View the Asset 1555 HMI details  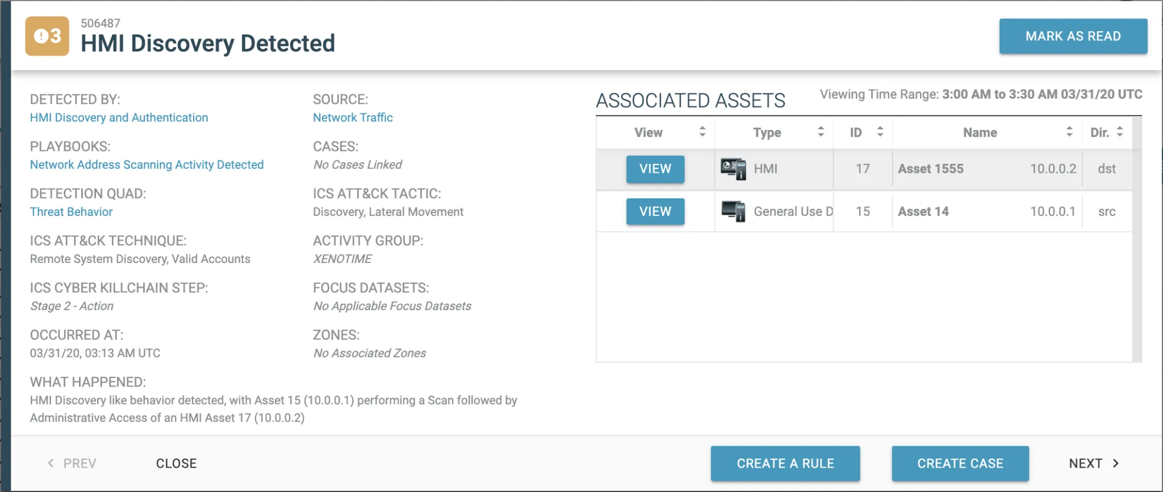click(655, 169)
